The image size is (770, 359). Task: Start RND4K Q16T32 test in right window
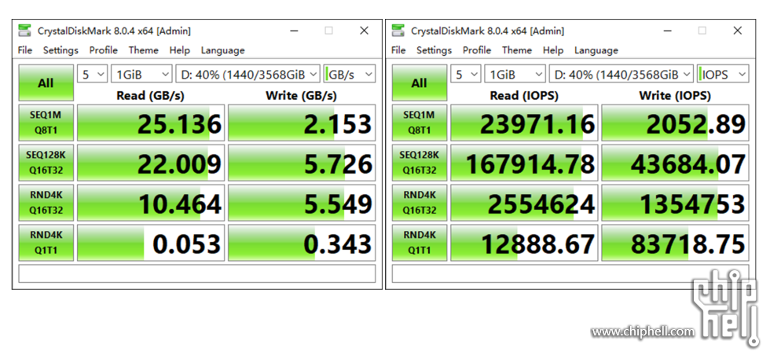pyautogui.click(x=420, y=203)
